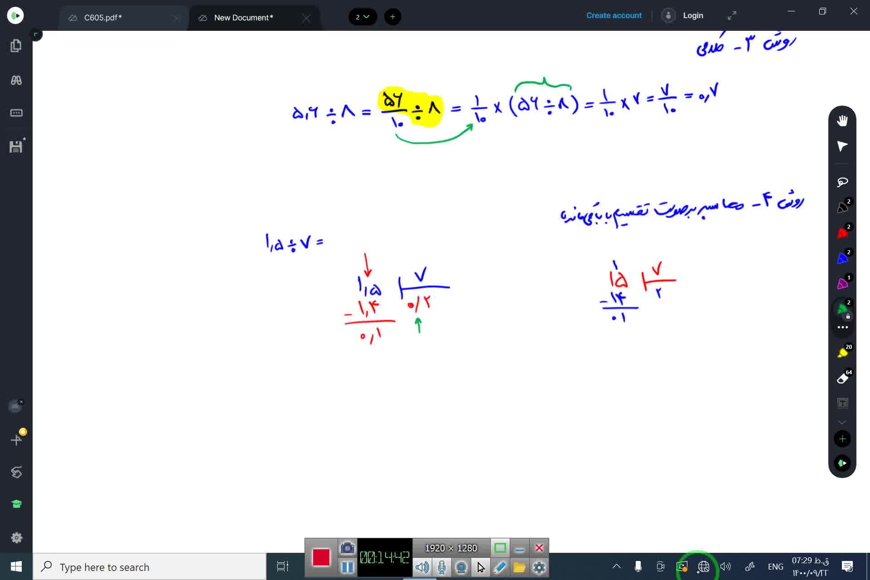Select the yellow highlighter tool
This screenshot has height=580, width=870.
(842, 353)
